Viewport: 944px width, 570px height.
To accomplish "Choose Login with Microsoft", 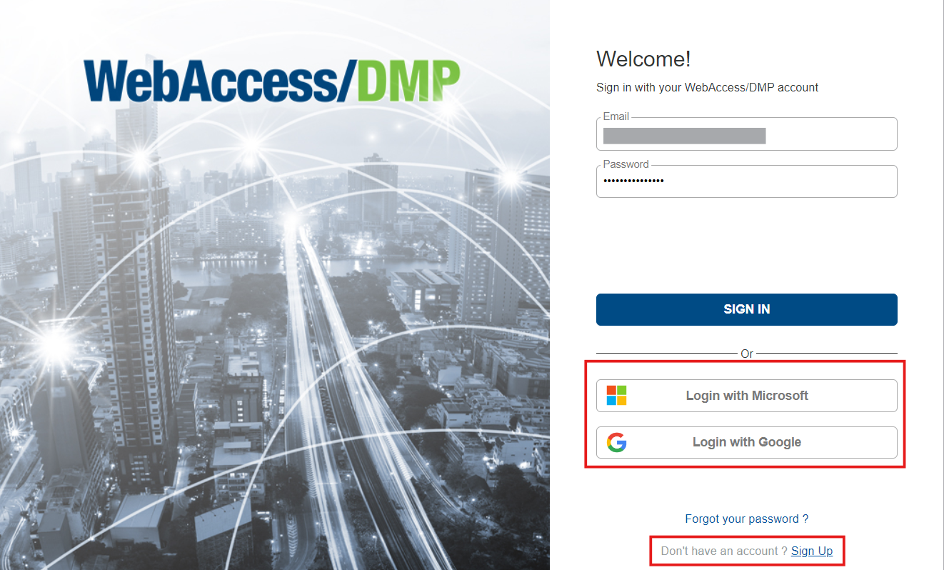I will tap(747, 396).
